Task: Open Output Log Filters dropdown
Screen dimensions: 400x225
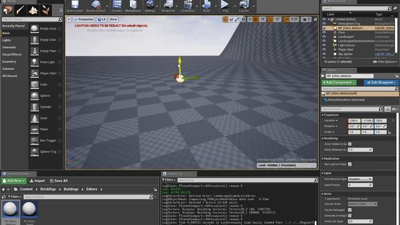Action: point(169,180)
